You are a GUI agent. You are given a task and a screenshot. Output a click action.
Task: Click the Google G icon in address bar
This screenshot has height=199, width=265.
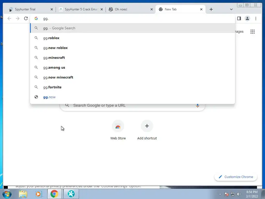pos(36,18)
